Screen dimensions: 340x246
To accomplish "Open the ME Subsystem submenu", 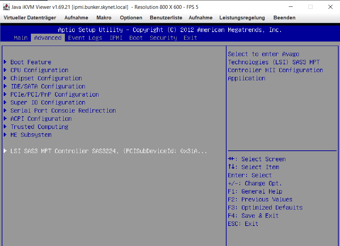I will click(x=31, y=135).
